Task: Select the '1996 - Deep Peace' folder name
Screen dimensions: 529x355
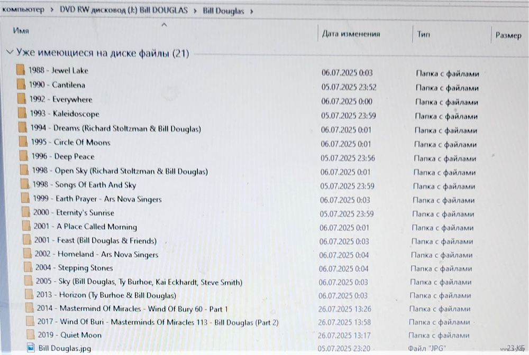Action: 63,156
